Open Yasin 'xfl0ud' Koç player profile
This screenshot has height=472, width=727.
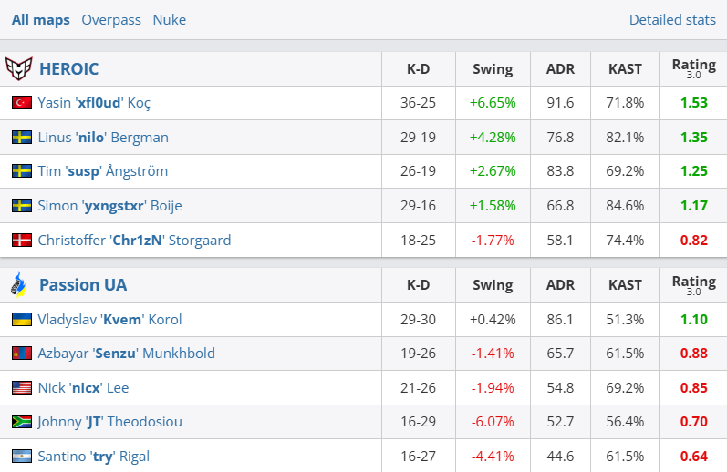pos(94,103)
